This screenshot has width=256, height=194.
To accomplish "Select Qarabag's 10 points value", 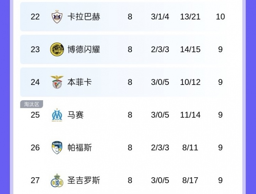I will pos(220,17).
